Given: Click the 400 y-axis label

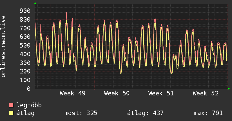Looking at the screenshot, I should [x=25, y=54].
